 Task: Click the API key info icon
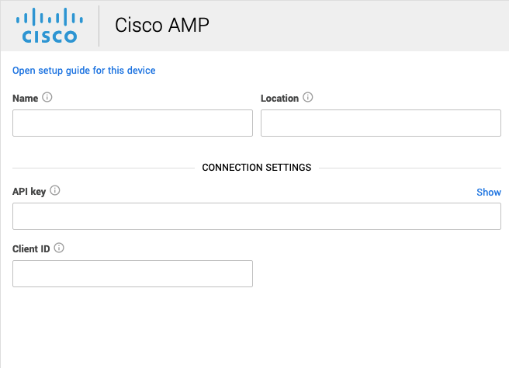(55, 190)
